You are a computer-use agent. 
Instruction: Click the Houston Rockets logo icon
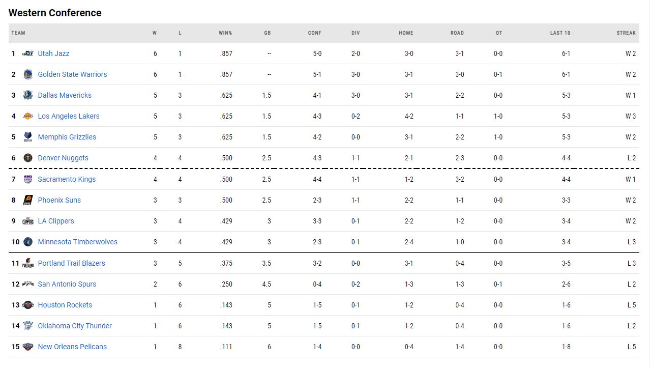[x=28, y=305]
